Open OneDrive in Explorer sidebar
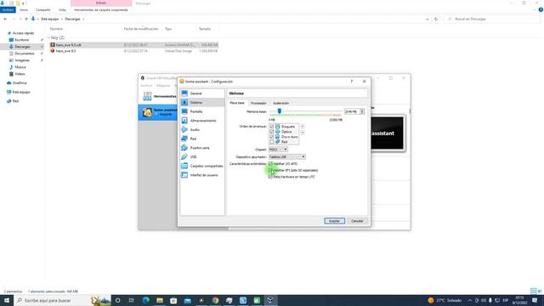 pyautogui.click(x=20, y=83)
